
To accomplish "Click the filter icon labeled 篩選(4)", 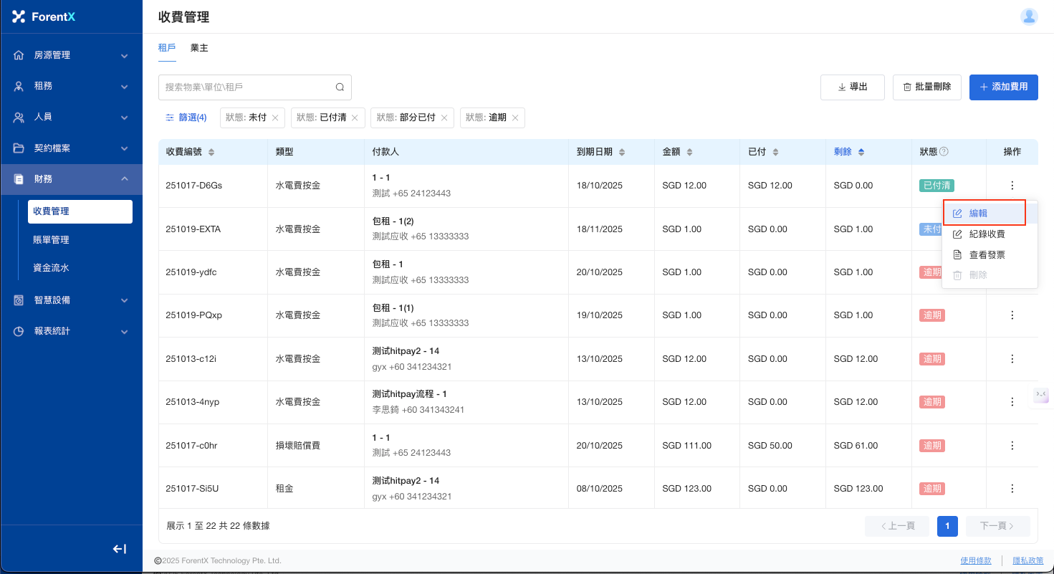I will click(x=186, y=118).
